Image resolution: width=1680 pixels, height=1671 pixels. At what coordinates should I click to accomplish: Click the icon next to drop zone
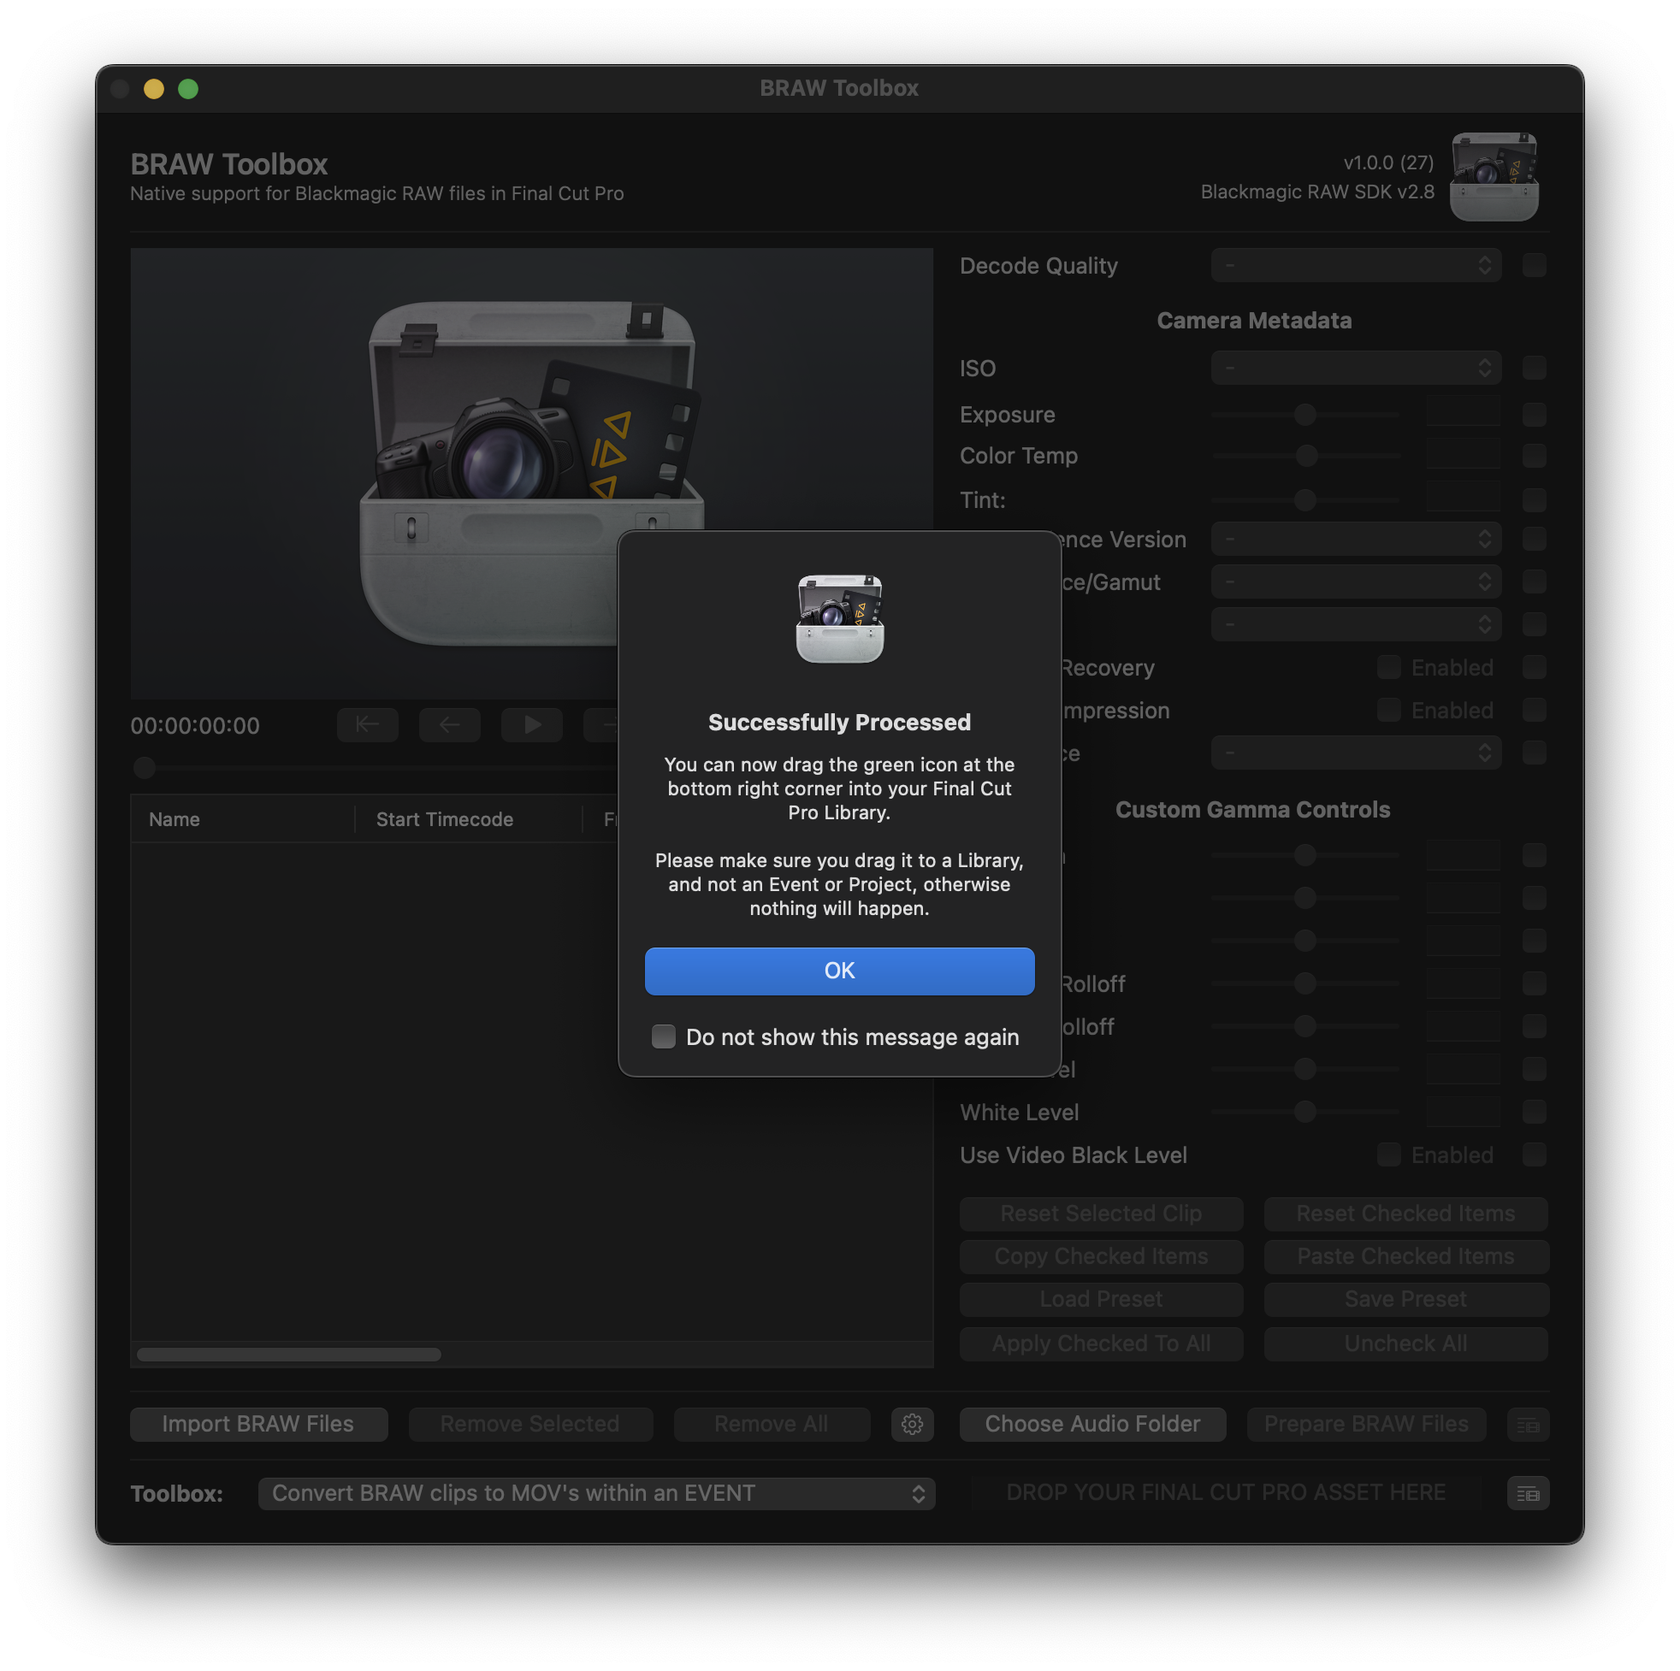click(1527, 1494)
